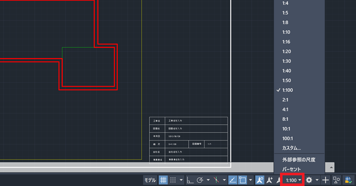Open object snap options dropdown arrow
Image resolution: width=356 pixels, height=186 pixels.
(250, 180)
